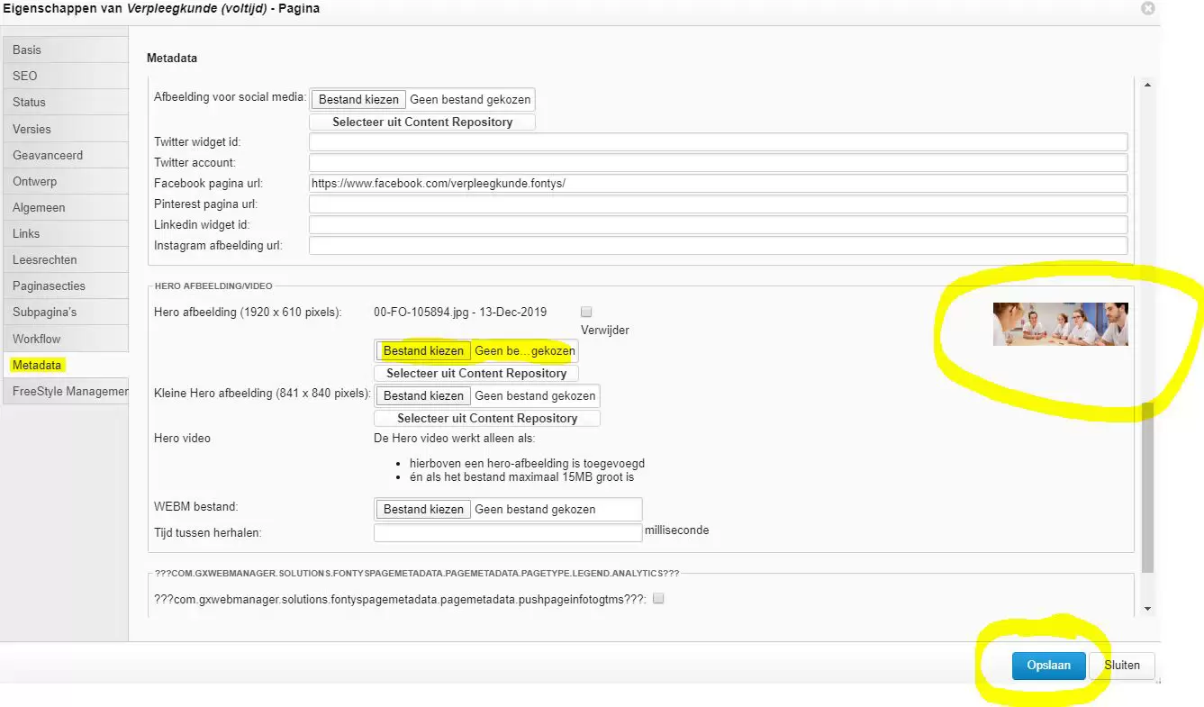1204x707 pixels.
Task: Open the SEO tab
Action: click(65, 76)
